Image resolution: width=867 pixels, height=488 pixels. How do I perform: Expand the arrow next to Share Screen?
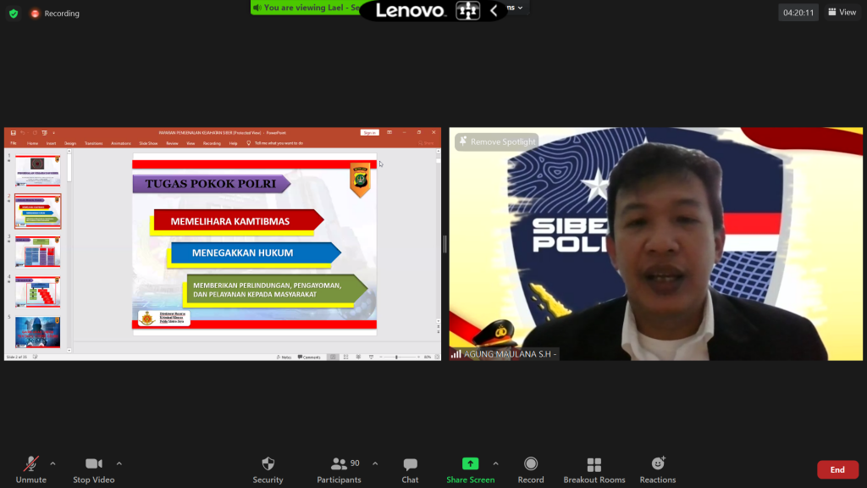click(x=495, y=463)
